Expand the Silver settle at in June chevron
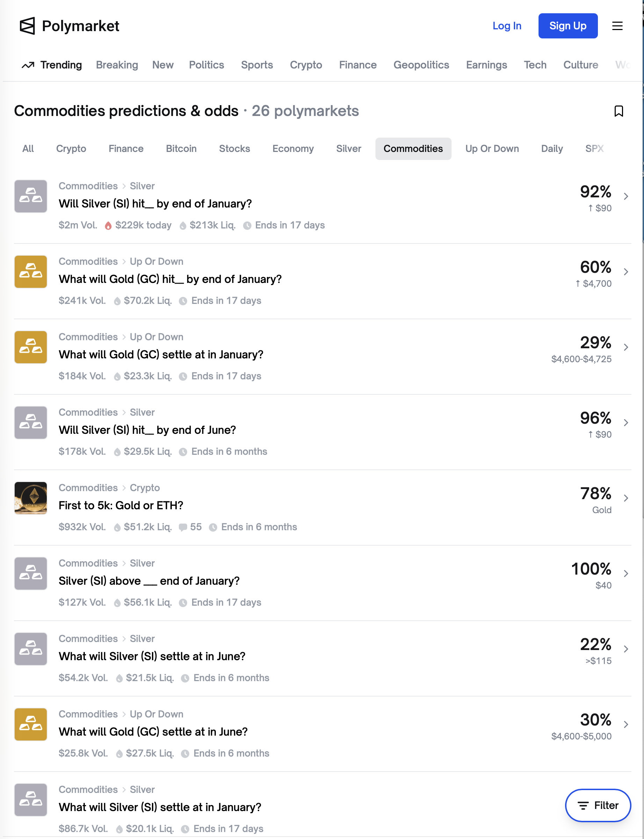Screen dimensions: 644x839 click(x=625, y=649)
